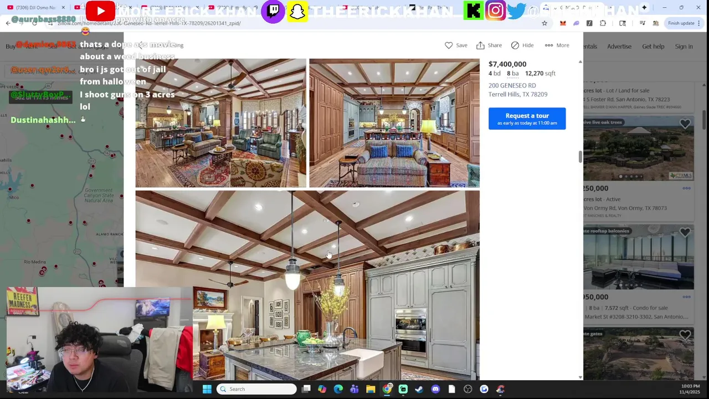The image size is (709, 399).
Task: Open the More options menu on the listing
Action: 557,45
